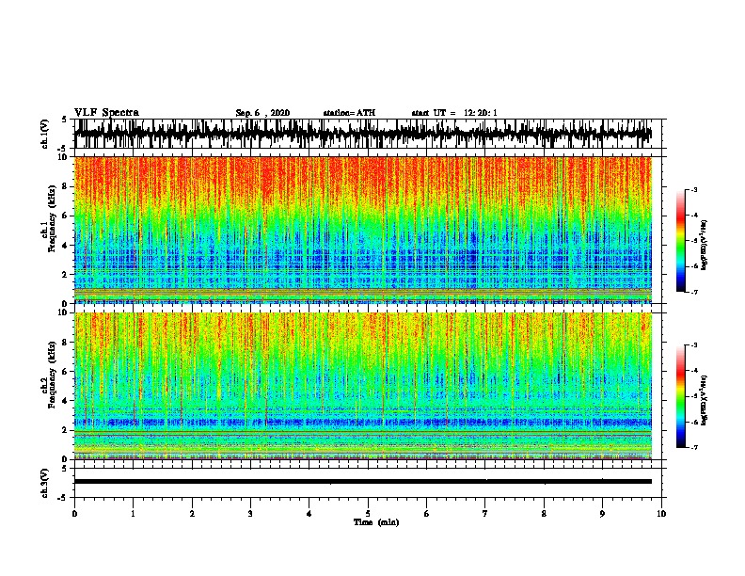Click the lower colorbar 'log(PSD)(V²/Hz)' label
The image size is (745, 576).
(705, 400)
